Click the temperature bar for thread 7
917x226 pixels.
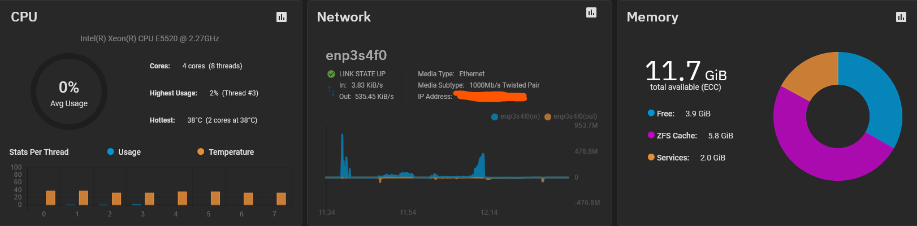281,198
